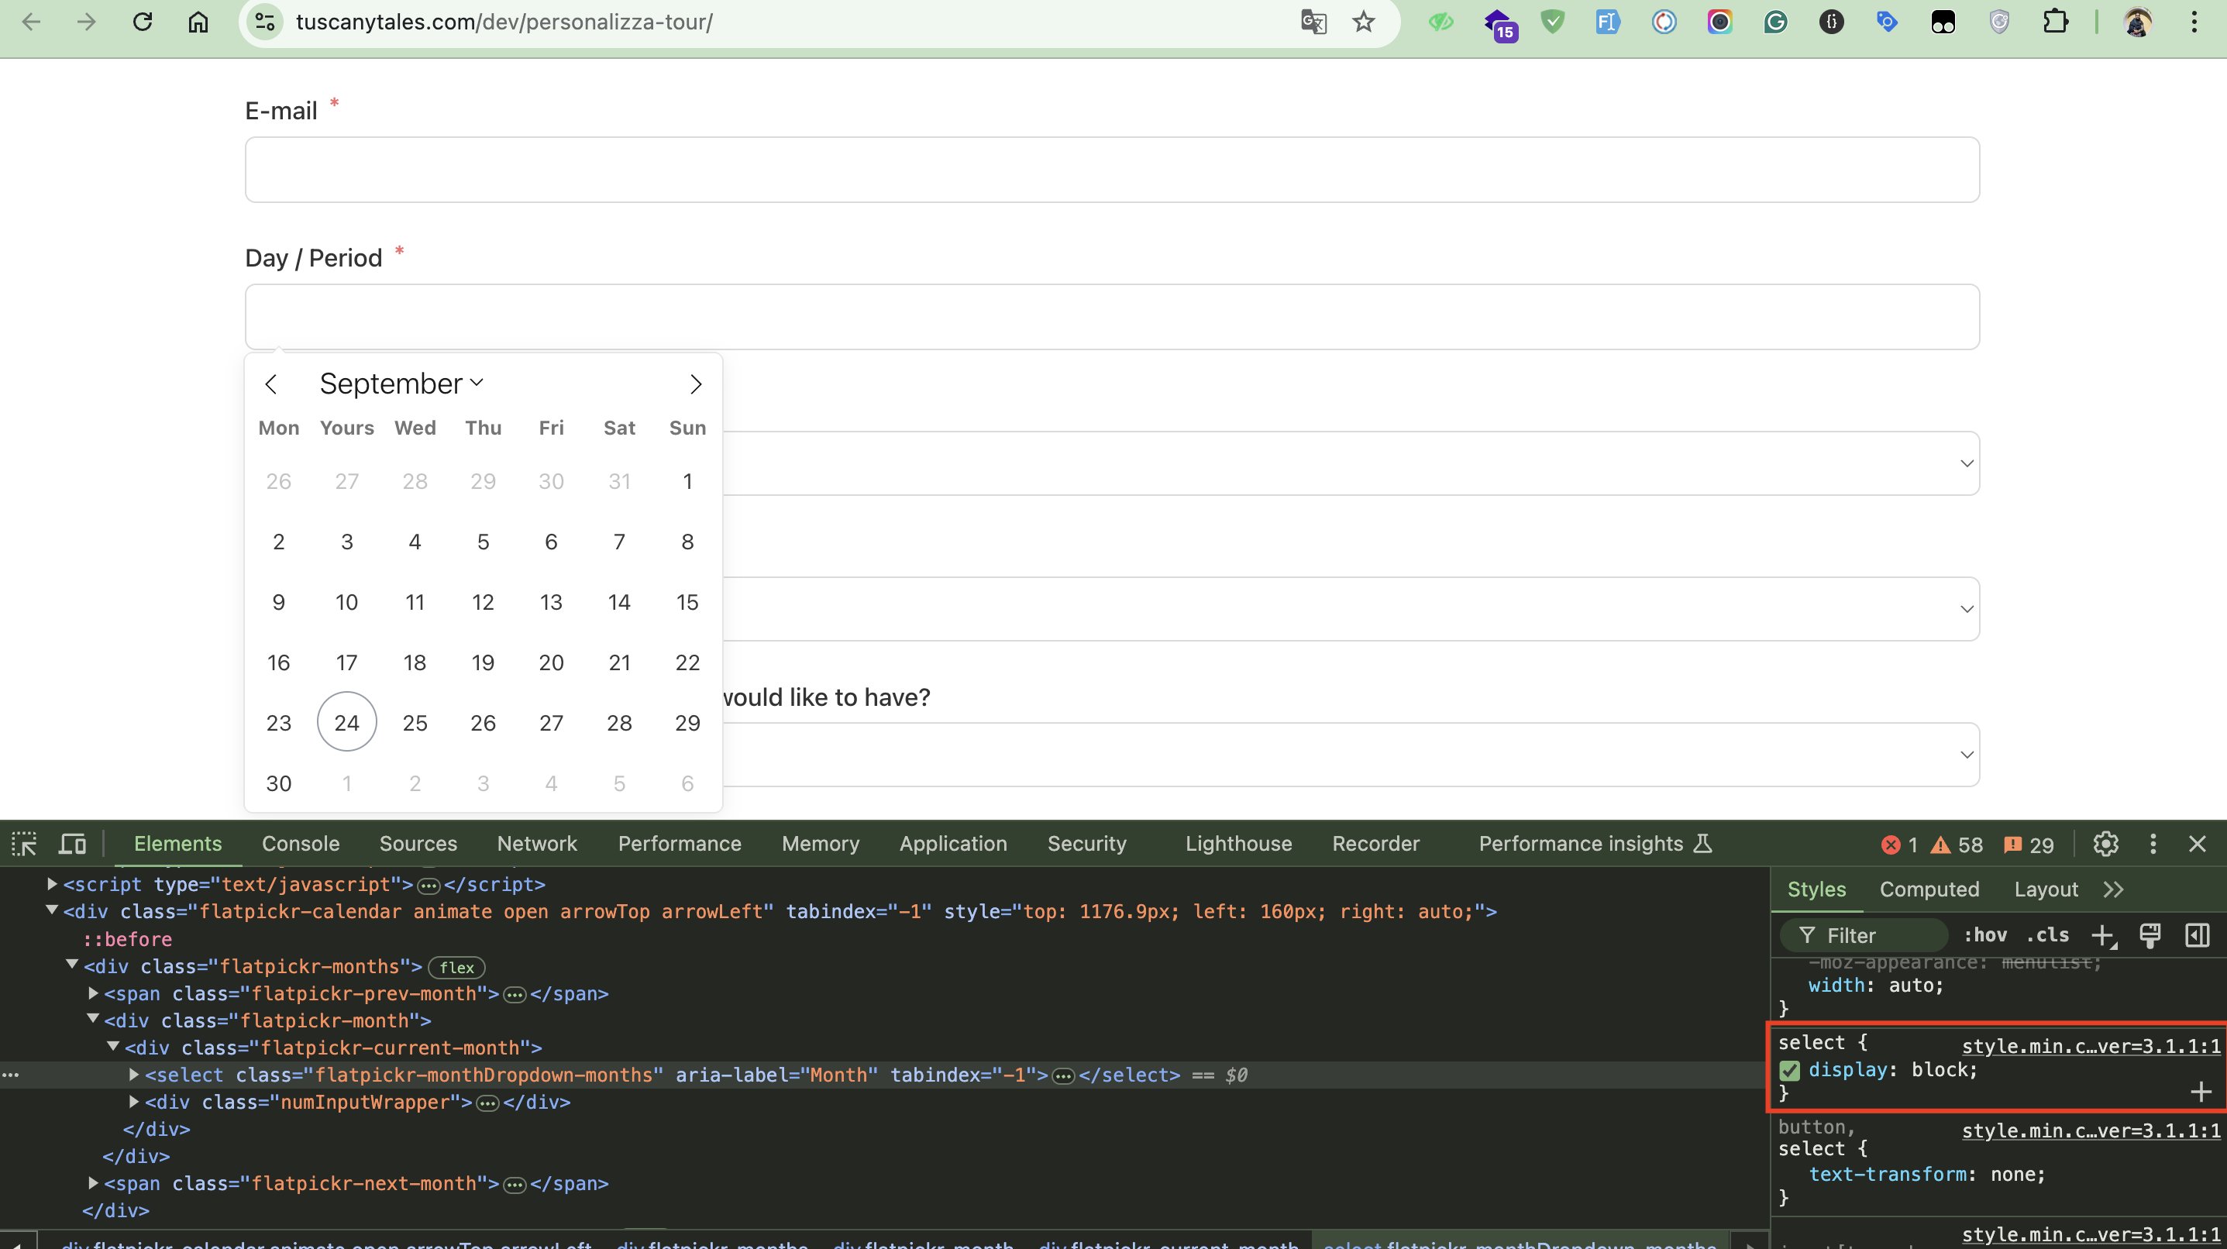This screenshot has width=2227, height=1249.
Task: Open the Performance tab
Action: (680, 844)
